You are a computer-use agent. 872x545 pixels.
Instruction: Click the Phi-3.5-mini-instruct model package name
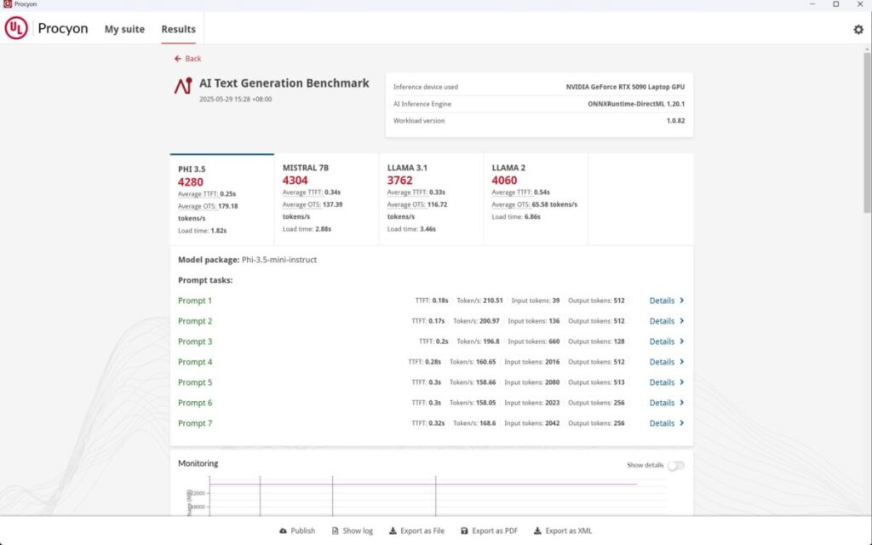tap(279, 260)
